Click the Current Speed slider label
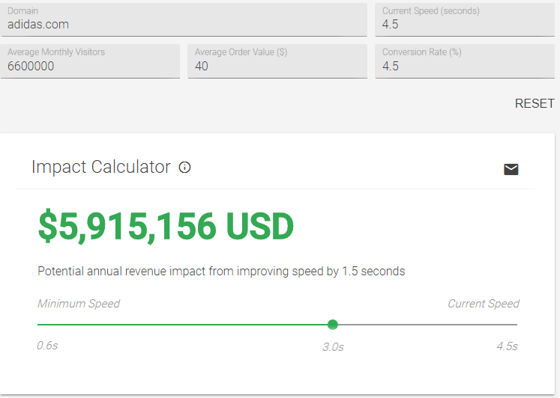 coord(484,304)
